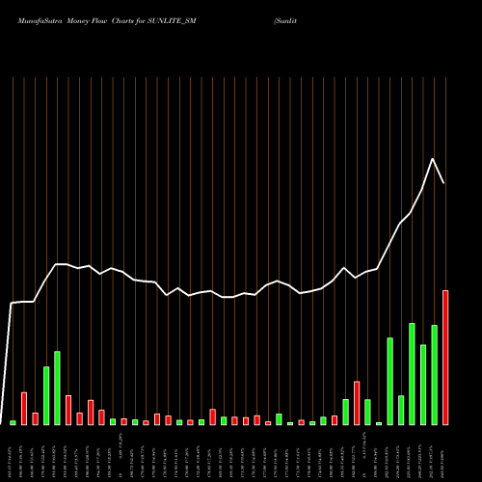Screen dimensions: 482x482
Task: Select the tallest red bar in the chart
Action: click(445, 358)
